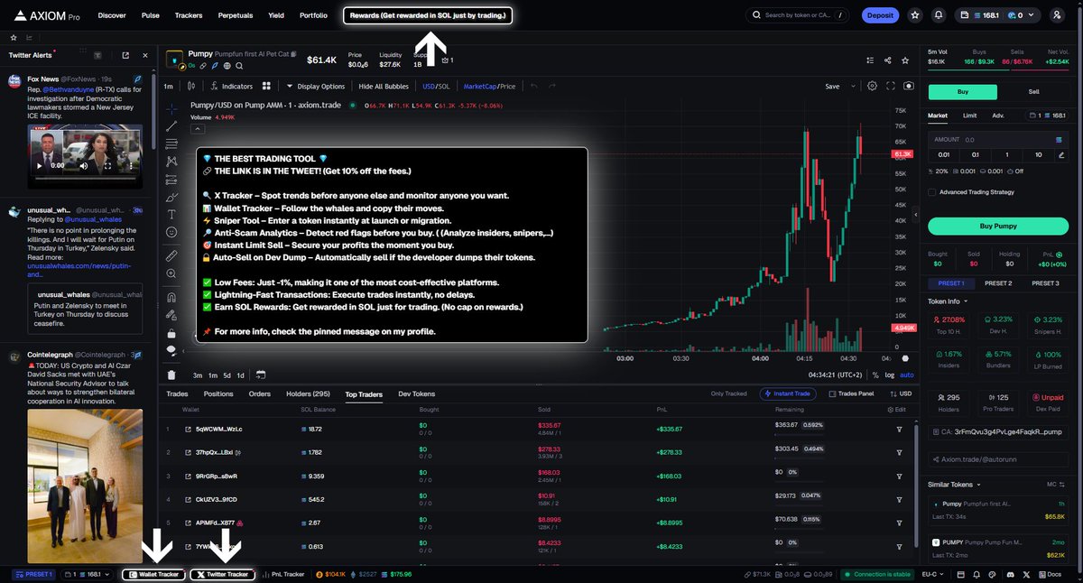Switch to the Dev Tokens tab
The height and width of the screenshot is (583, 1083).
417,393
